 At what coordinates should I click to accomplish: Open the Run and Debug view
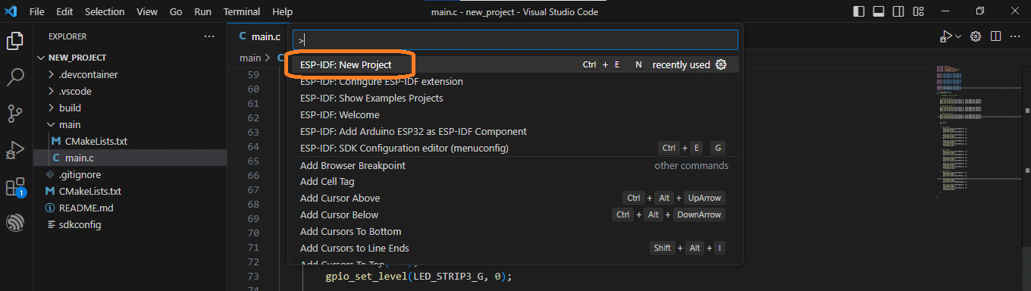[x=15, y=150]
